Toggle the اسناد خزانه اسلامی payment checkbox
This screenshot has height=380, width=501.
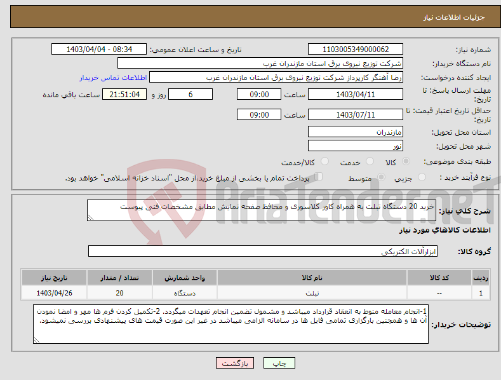tap(318, 177)
